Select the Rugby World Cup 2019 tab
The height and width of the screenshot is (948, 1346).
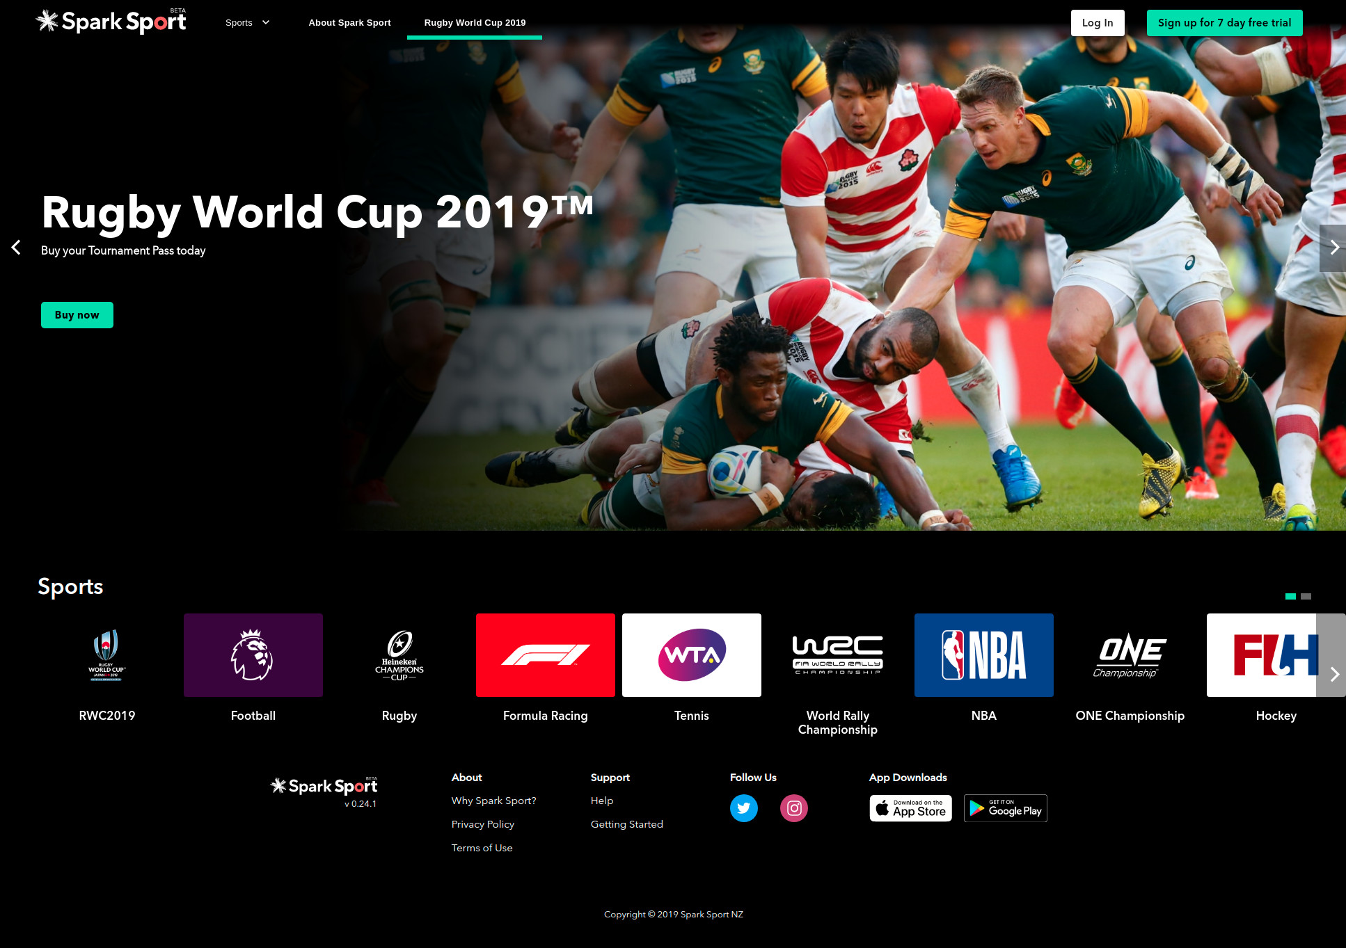pyautogui.click(x=475, y=22)
